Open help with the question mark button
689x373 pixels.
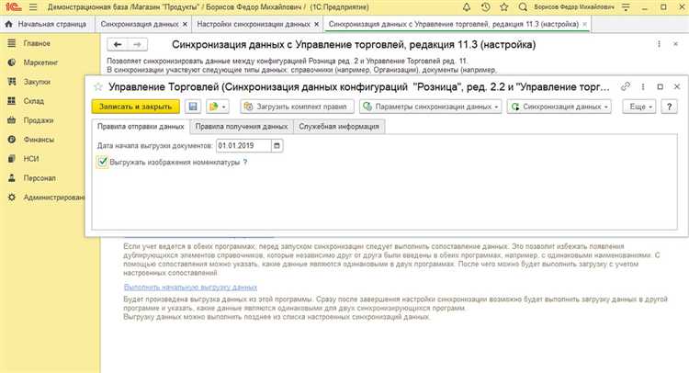[x=669, y=107]
